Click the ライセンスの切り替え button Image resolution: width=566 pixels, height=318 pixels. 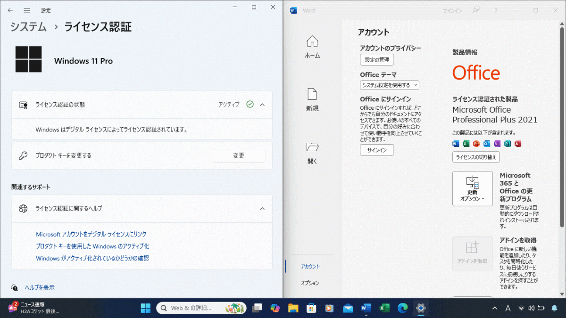[476, 157]
